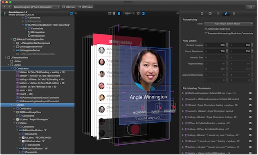
Task: Expand the _UINavigationBarBackground node
Action: point(14,43)
